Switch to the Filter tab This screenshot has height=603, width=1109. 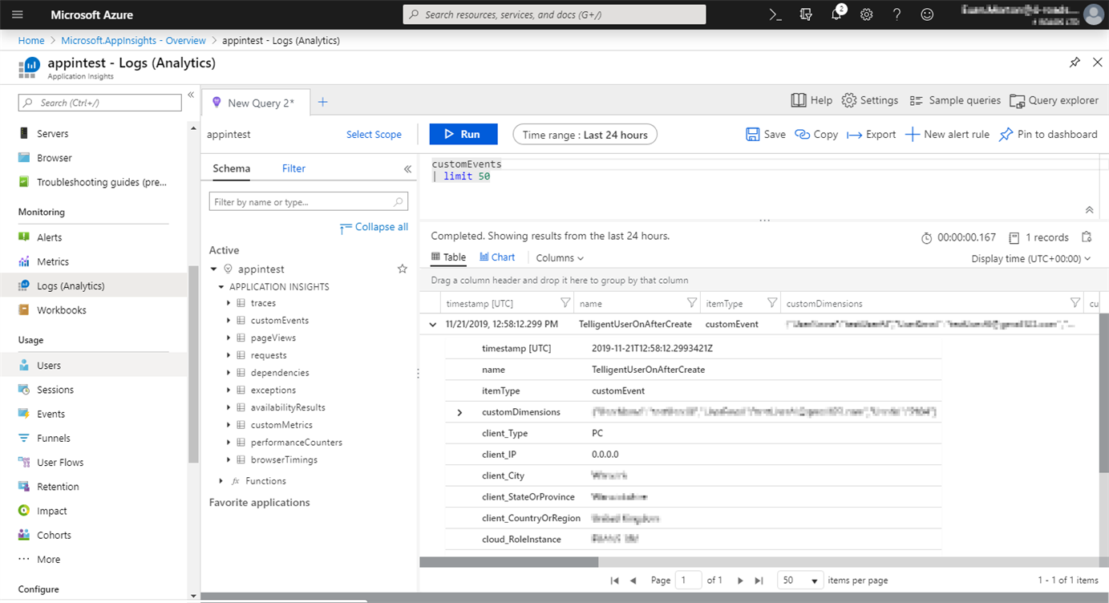click(293, 168)
